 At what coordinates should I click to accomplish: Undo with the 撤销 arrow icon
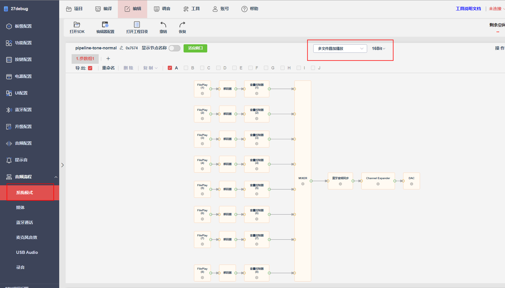click(163, 25)
